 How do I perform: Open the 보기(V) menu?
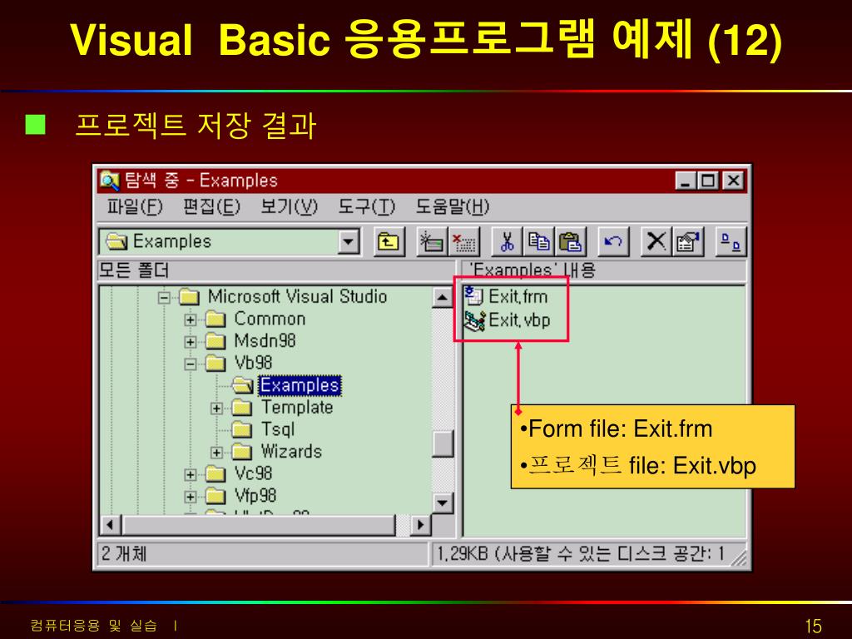point(289,207)
